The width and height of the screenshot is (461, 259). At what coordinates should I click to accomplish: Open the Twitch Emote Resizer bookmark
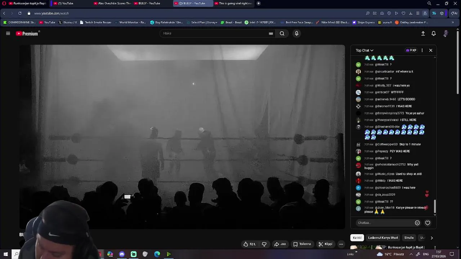[x=95, y=22]
